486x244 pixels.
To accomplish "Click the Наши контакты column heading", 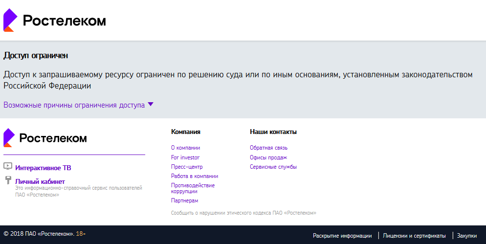I will pyautogui.click(x=273, y=132).
